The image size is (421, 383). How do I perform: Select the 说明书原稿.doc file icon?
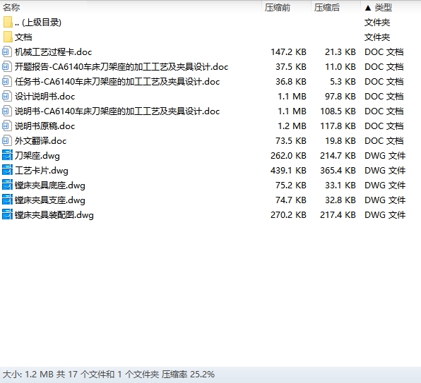point(7,126)
